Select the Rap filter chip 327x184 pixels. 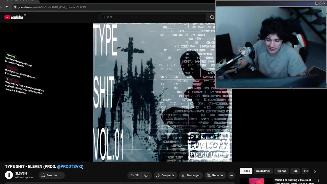coord(295,171)
